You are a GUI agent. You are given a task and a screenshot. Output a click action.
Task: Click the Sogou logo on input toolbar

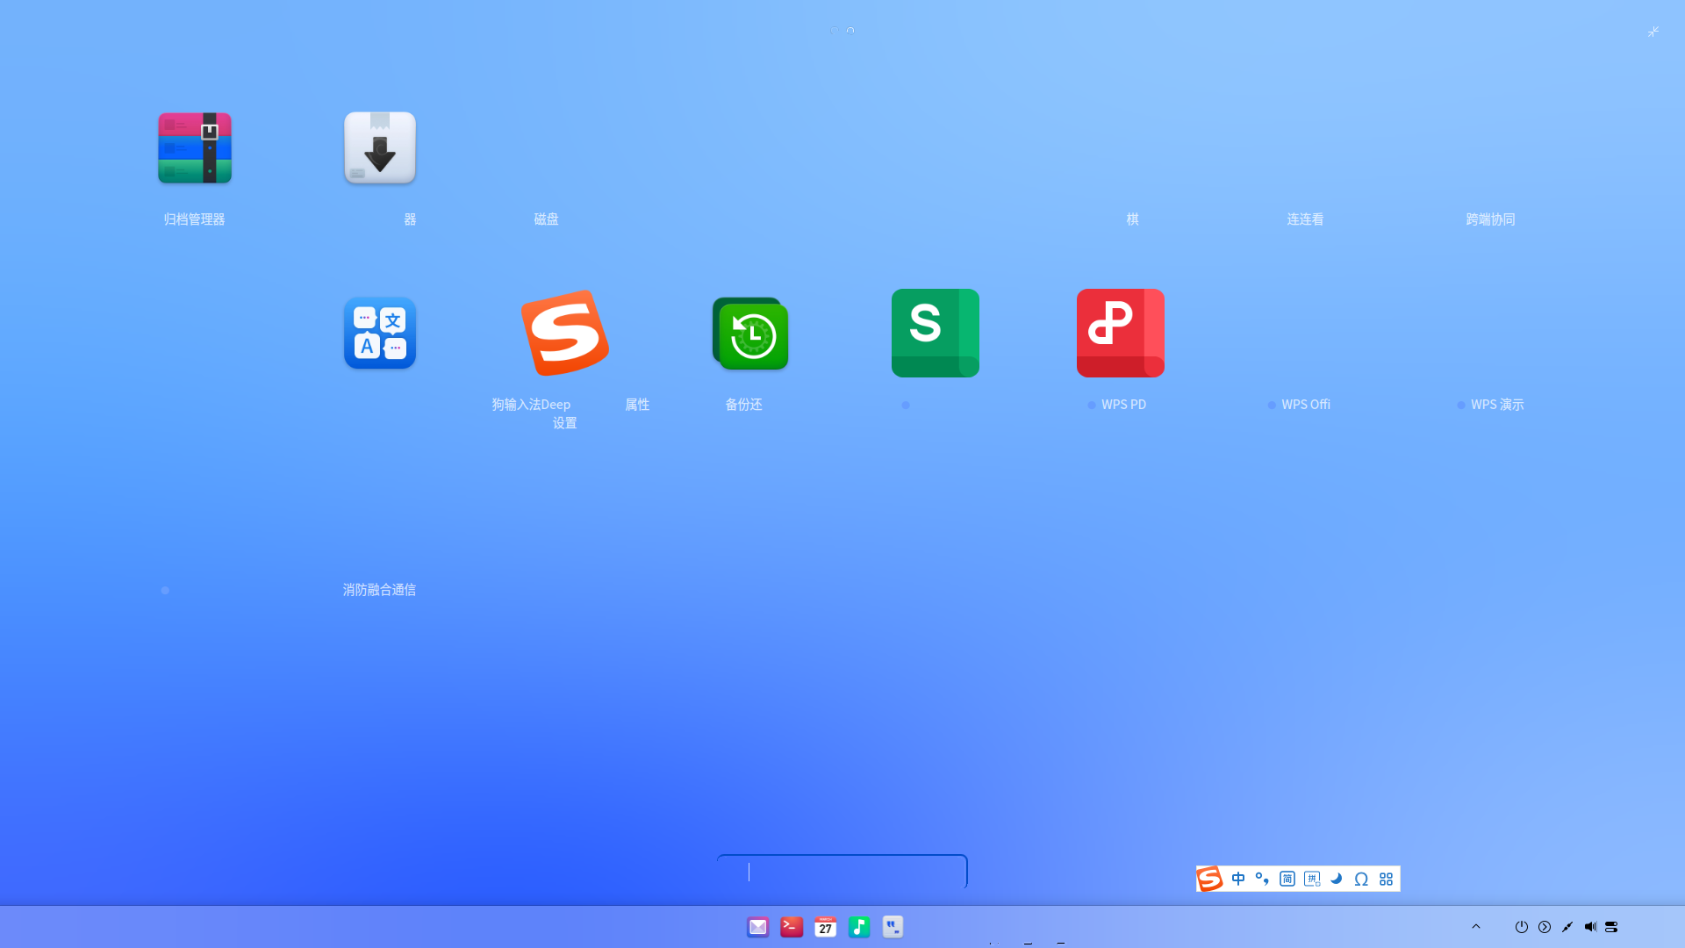pos(1210,879)
